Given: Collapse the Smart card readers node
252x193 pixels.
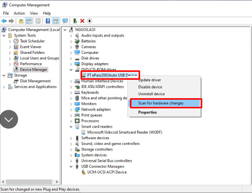Looking at the screenshot, I should pyautogui.click(x=71, y=127).
